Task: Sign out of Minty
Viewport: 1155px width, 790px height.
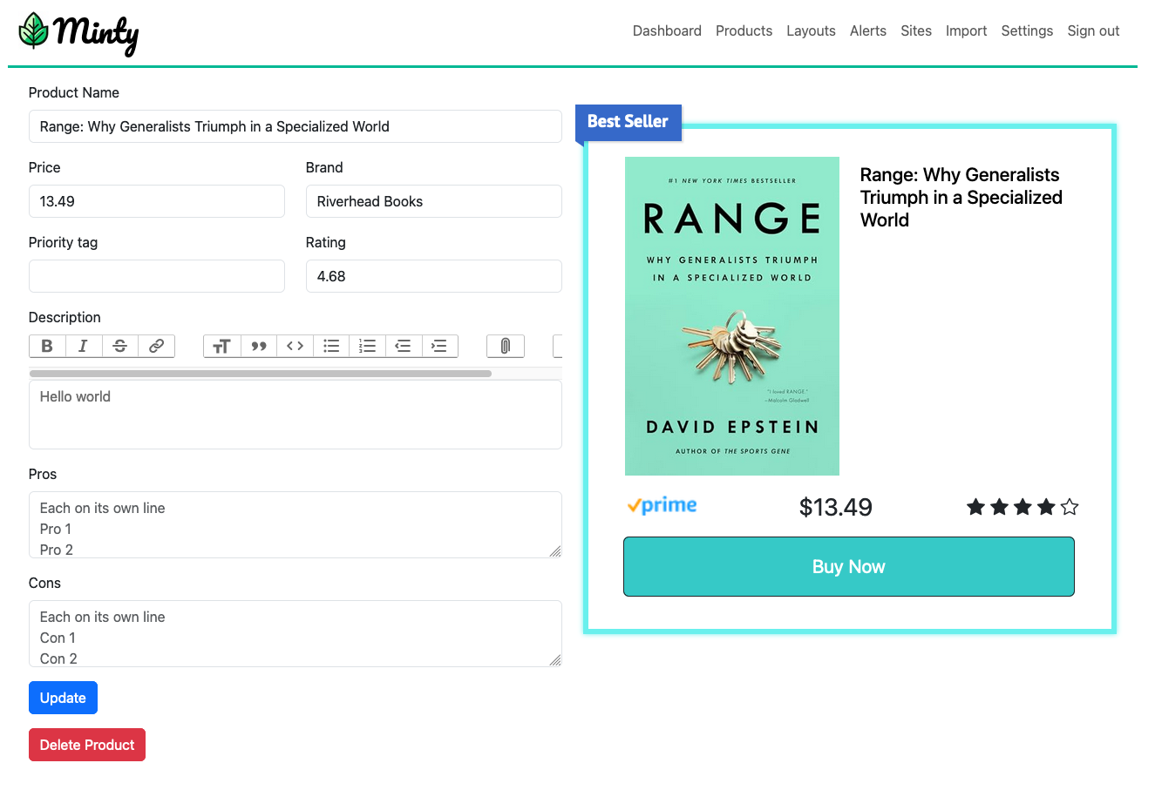Action: 1093,30
